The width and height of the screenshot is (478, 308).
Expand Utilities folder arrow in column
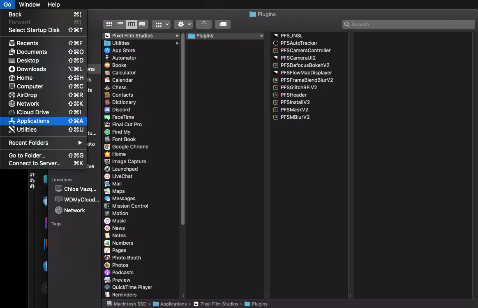point(177,43)
